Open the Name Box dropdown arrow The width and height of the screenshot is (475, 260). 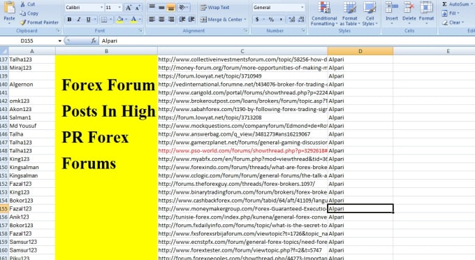(x=59, y=41)
